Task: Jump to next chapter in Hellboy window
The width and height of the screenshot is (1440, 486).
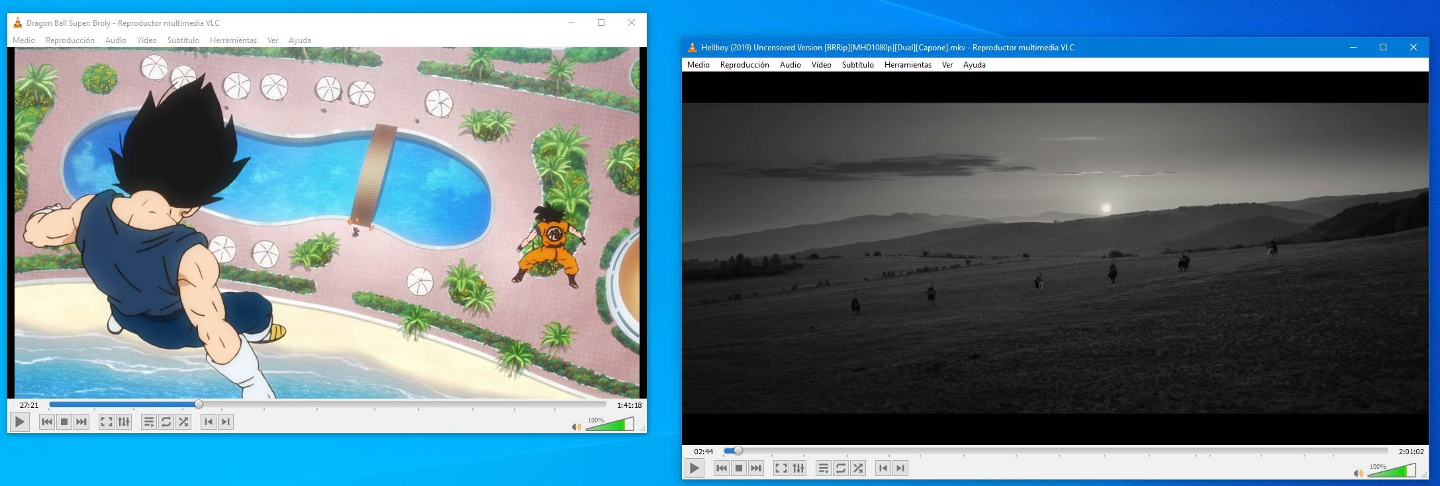Action: (900, 468)
